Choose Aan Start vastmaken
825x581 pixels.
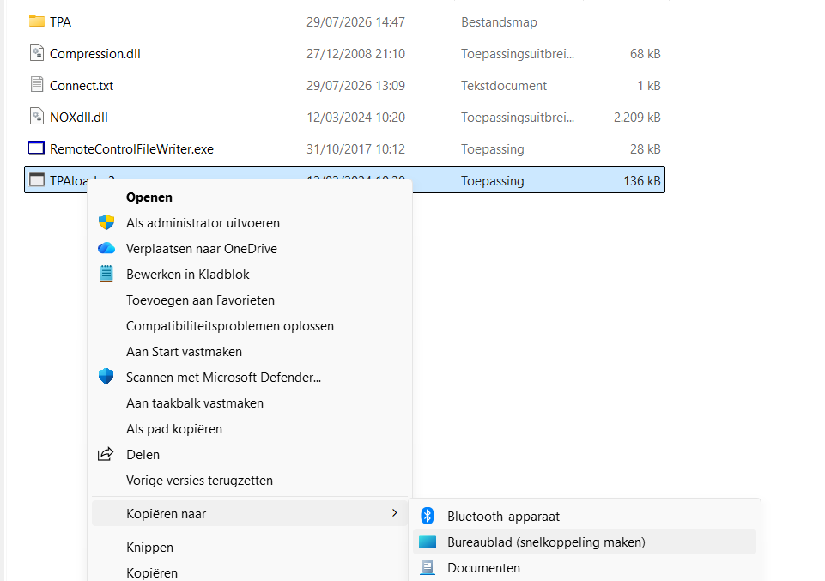(250, 352)
